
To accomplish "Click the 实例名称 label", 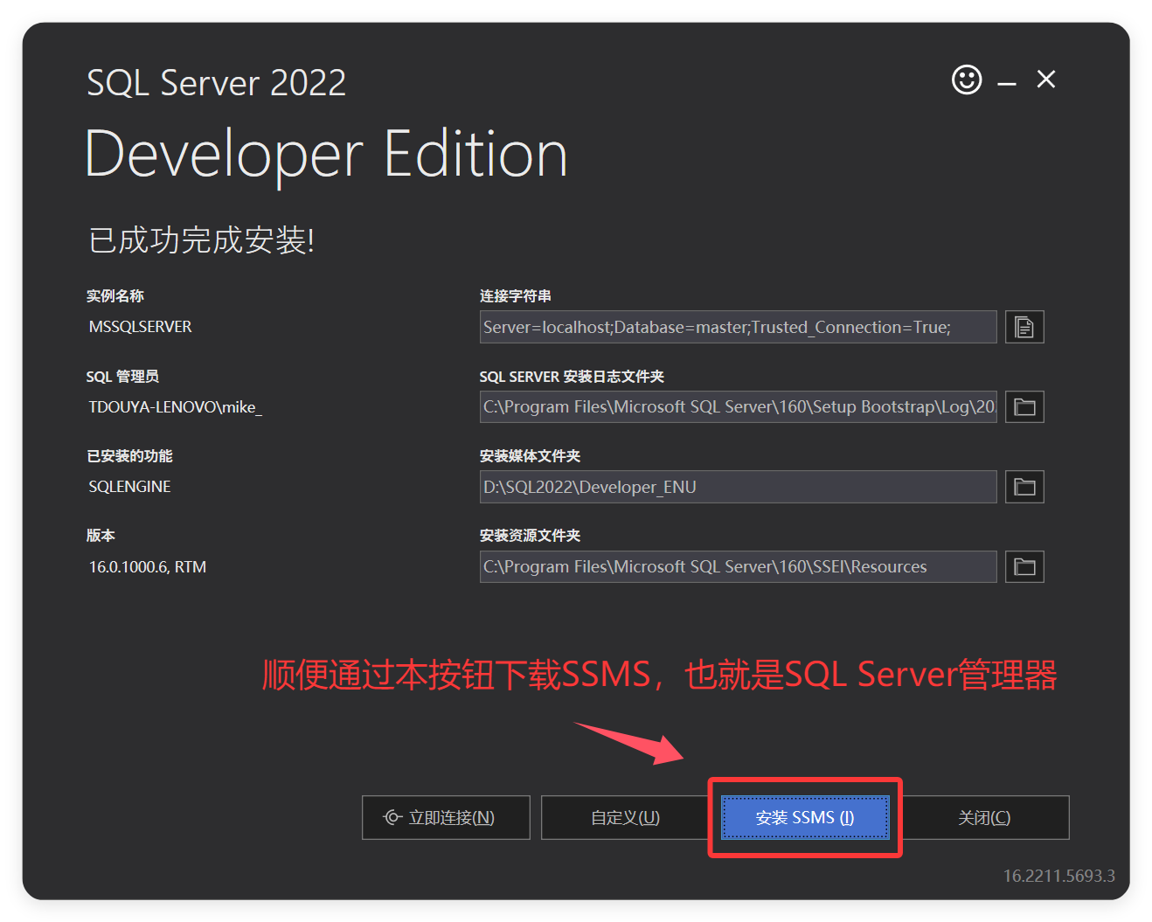I will 115,296.
